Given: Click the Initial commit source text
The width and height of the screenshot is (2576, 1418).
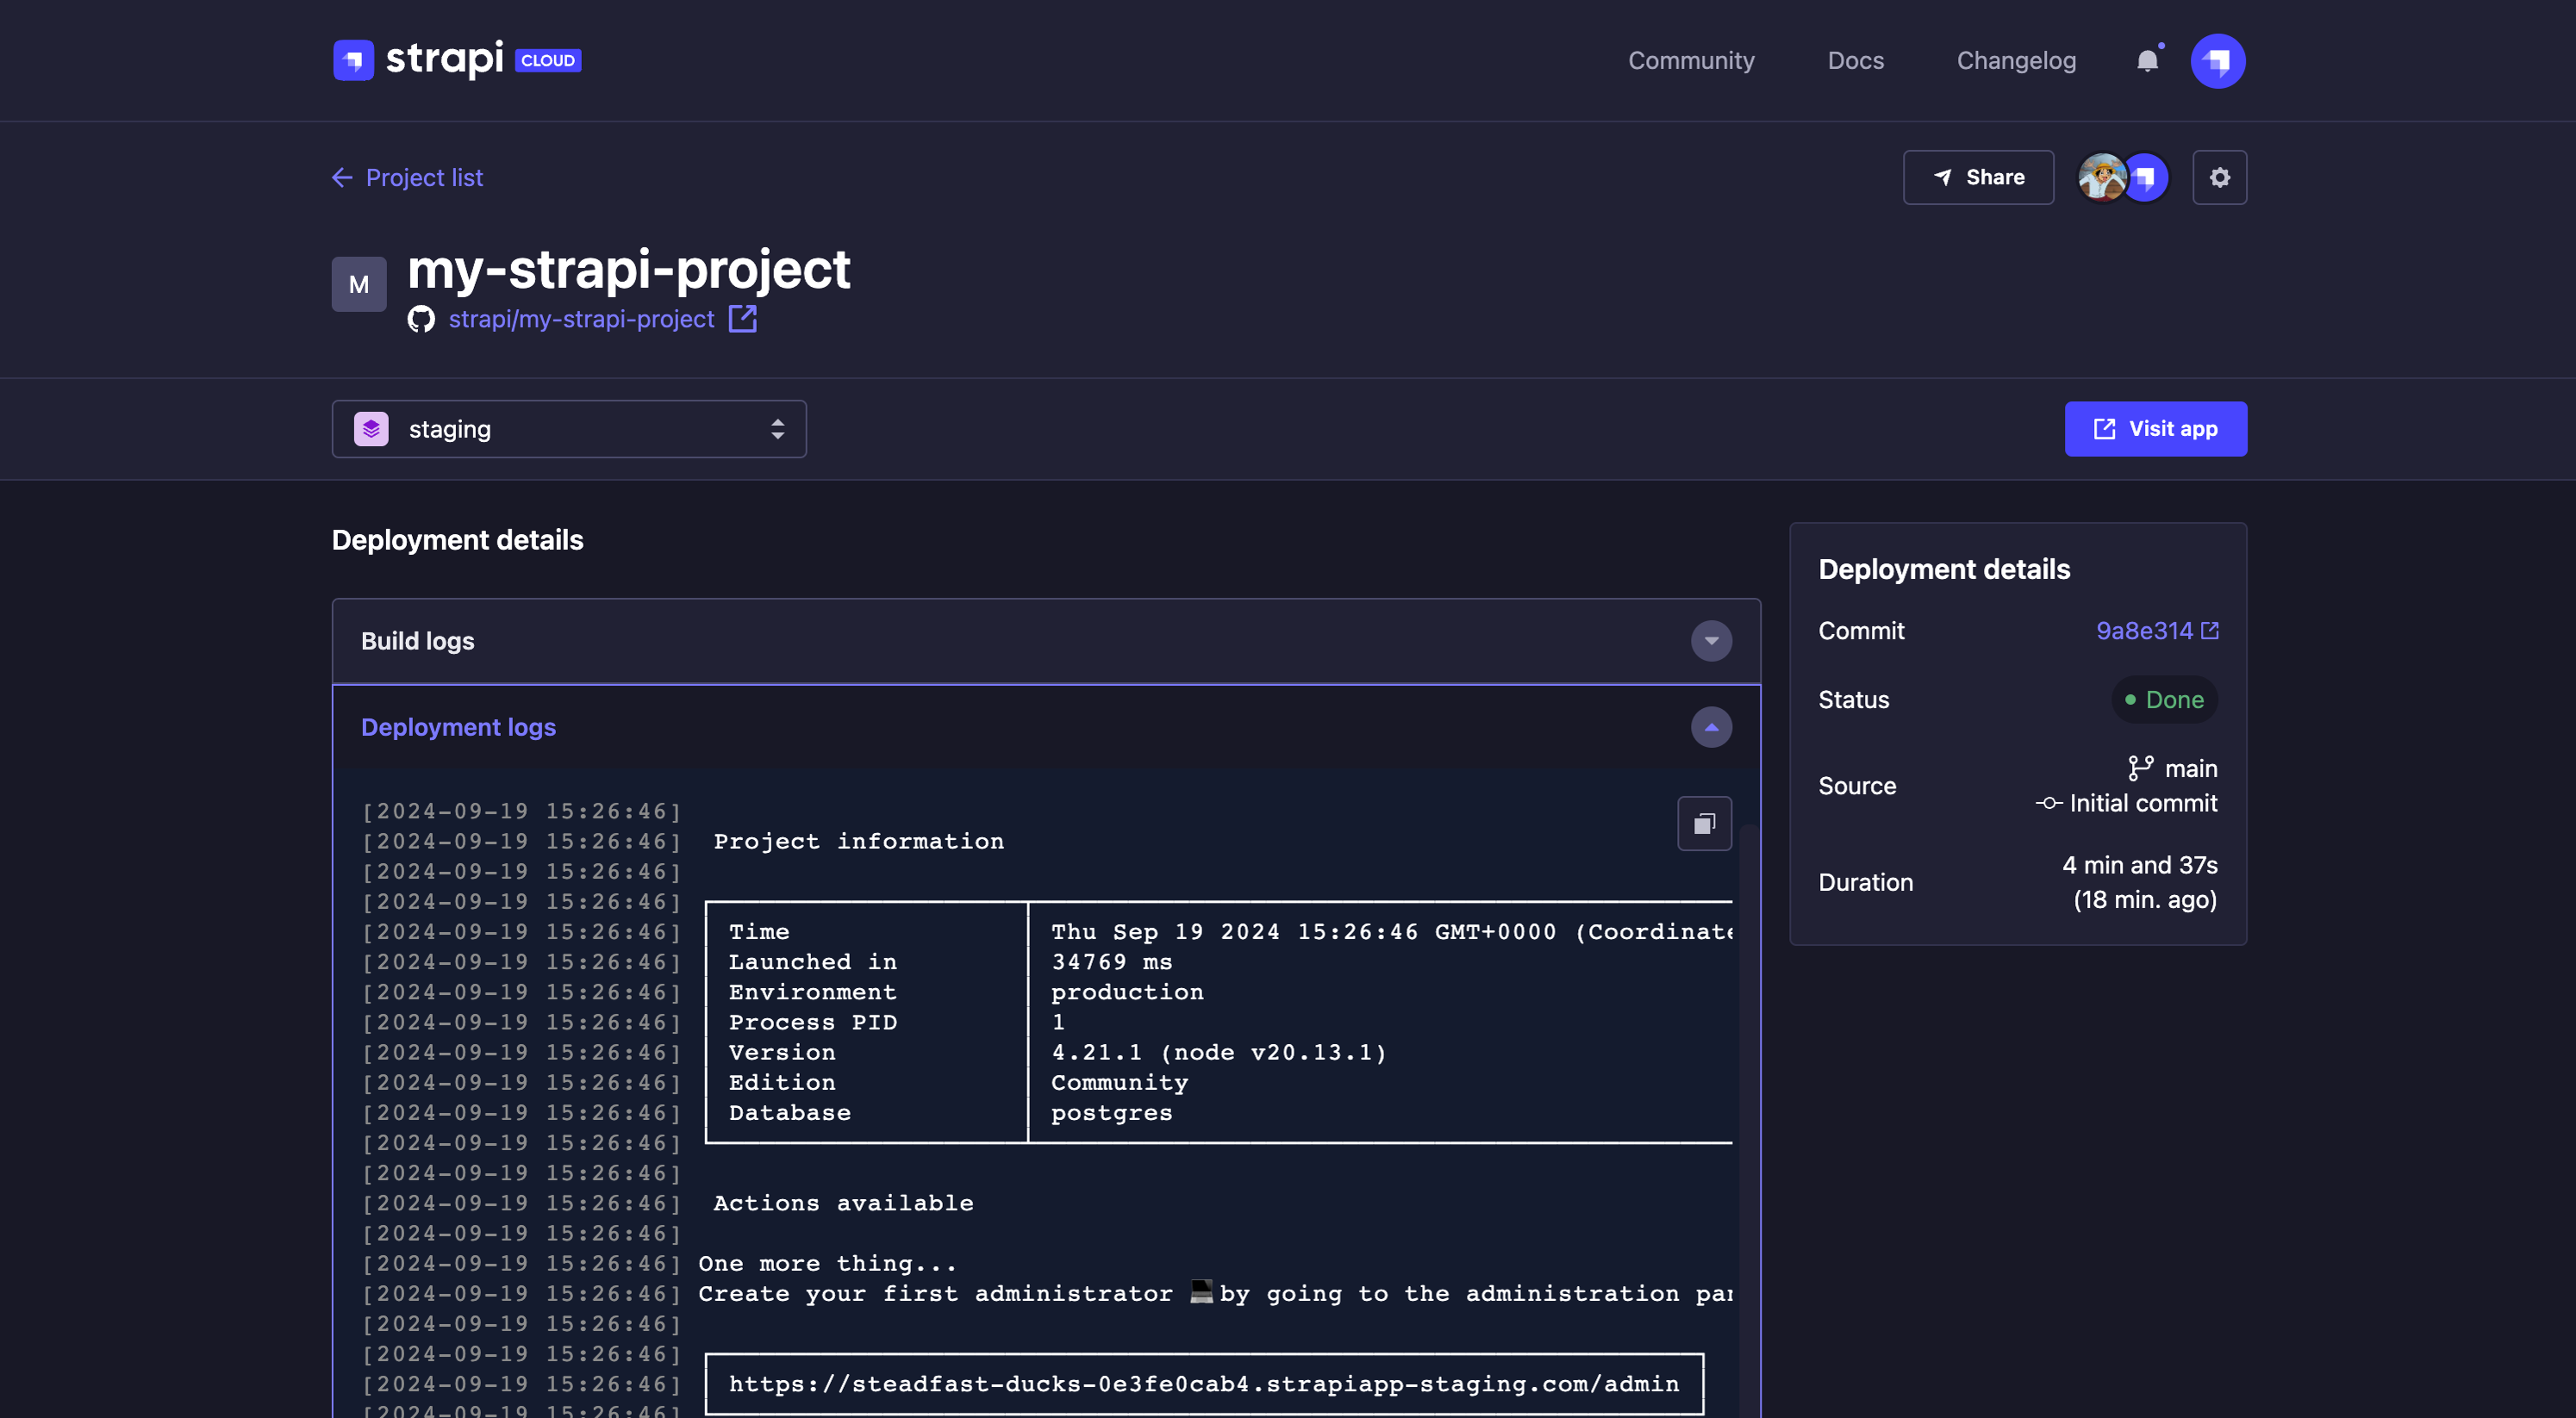Looking at the screenshot, I should point(2143,804).
